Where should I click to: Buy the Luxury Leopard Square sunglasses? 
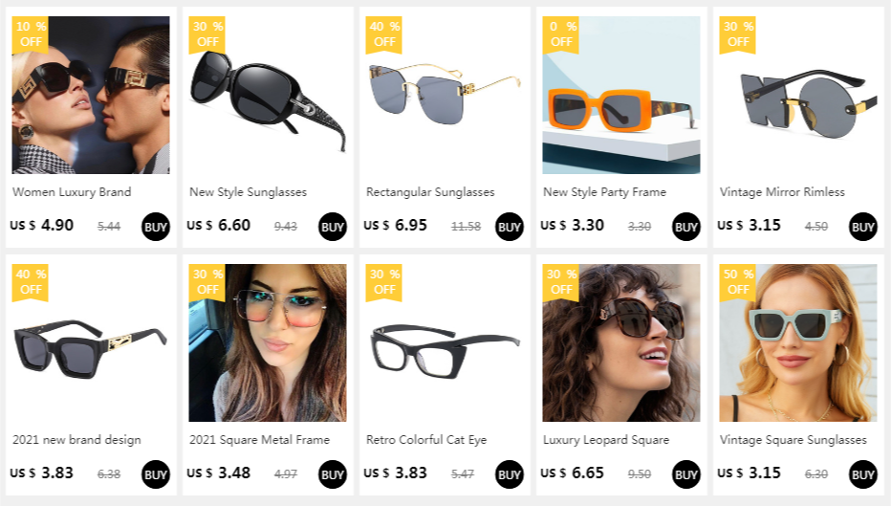tap(685, 474)
